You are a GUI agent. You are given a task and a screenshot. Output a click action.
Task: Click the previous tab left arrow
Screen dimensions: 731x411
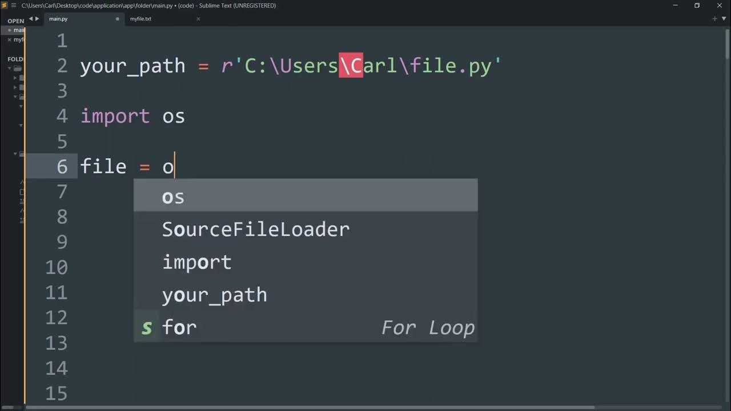pyautogui.click(x=31, y=19)
